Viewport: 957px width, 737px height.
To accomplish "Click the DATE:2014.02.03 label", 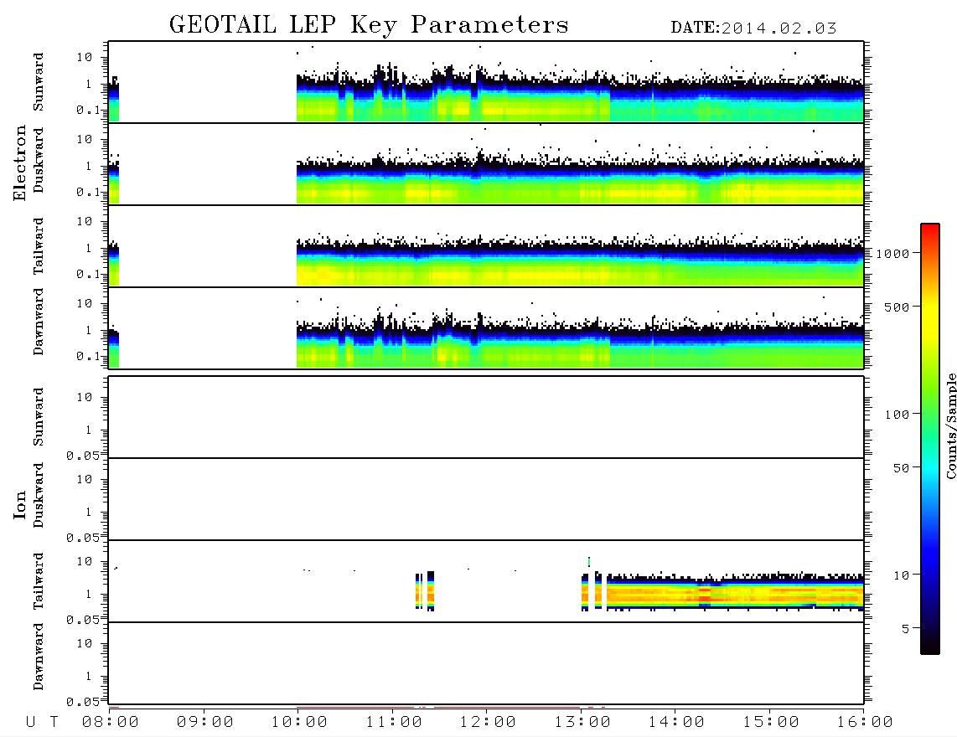I will click(x=753, y=28).
